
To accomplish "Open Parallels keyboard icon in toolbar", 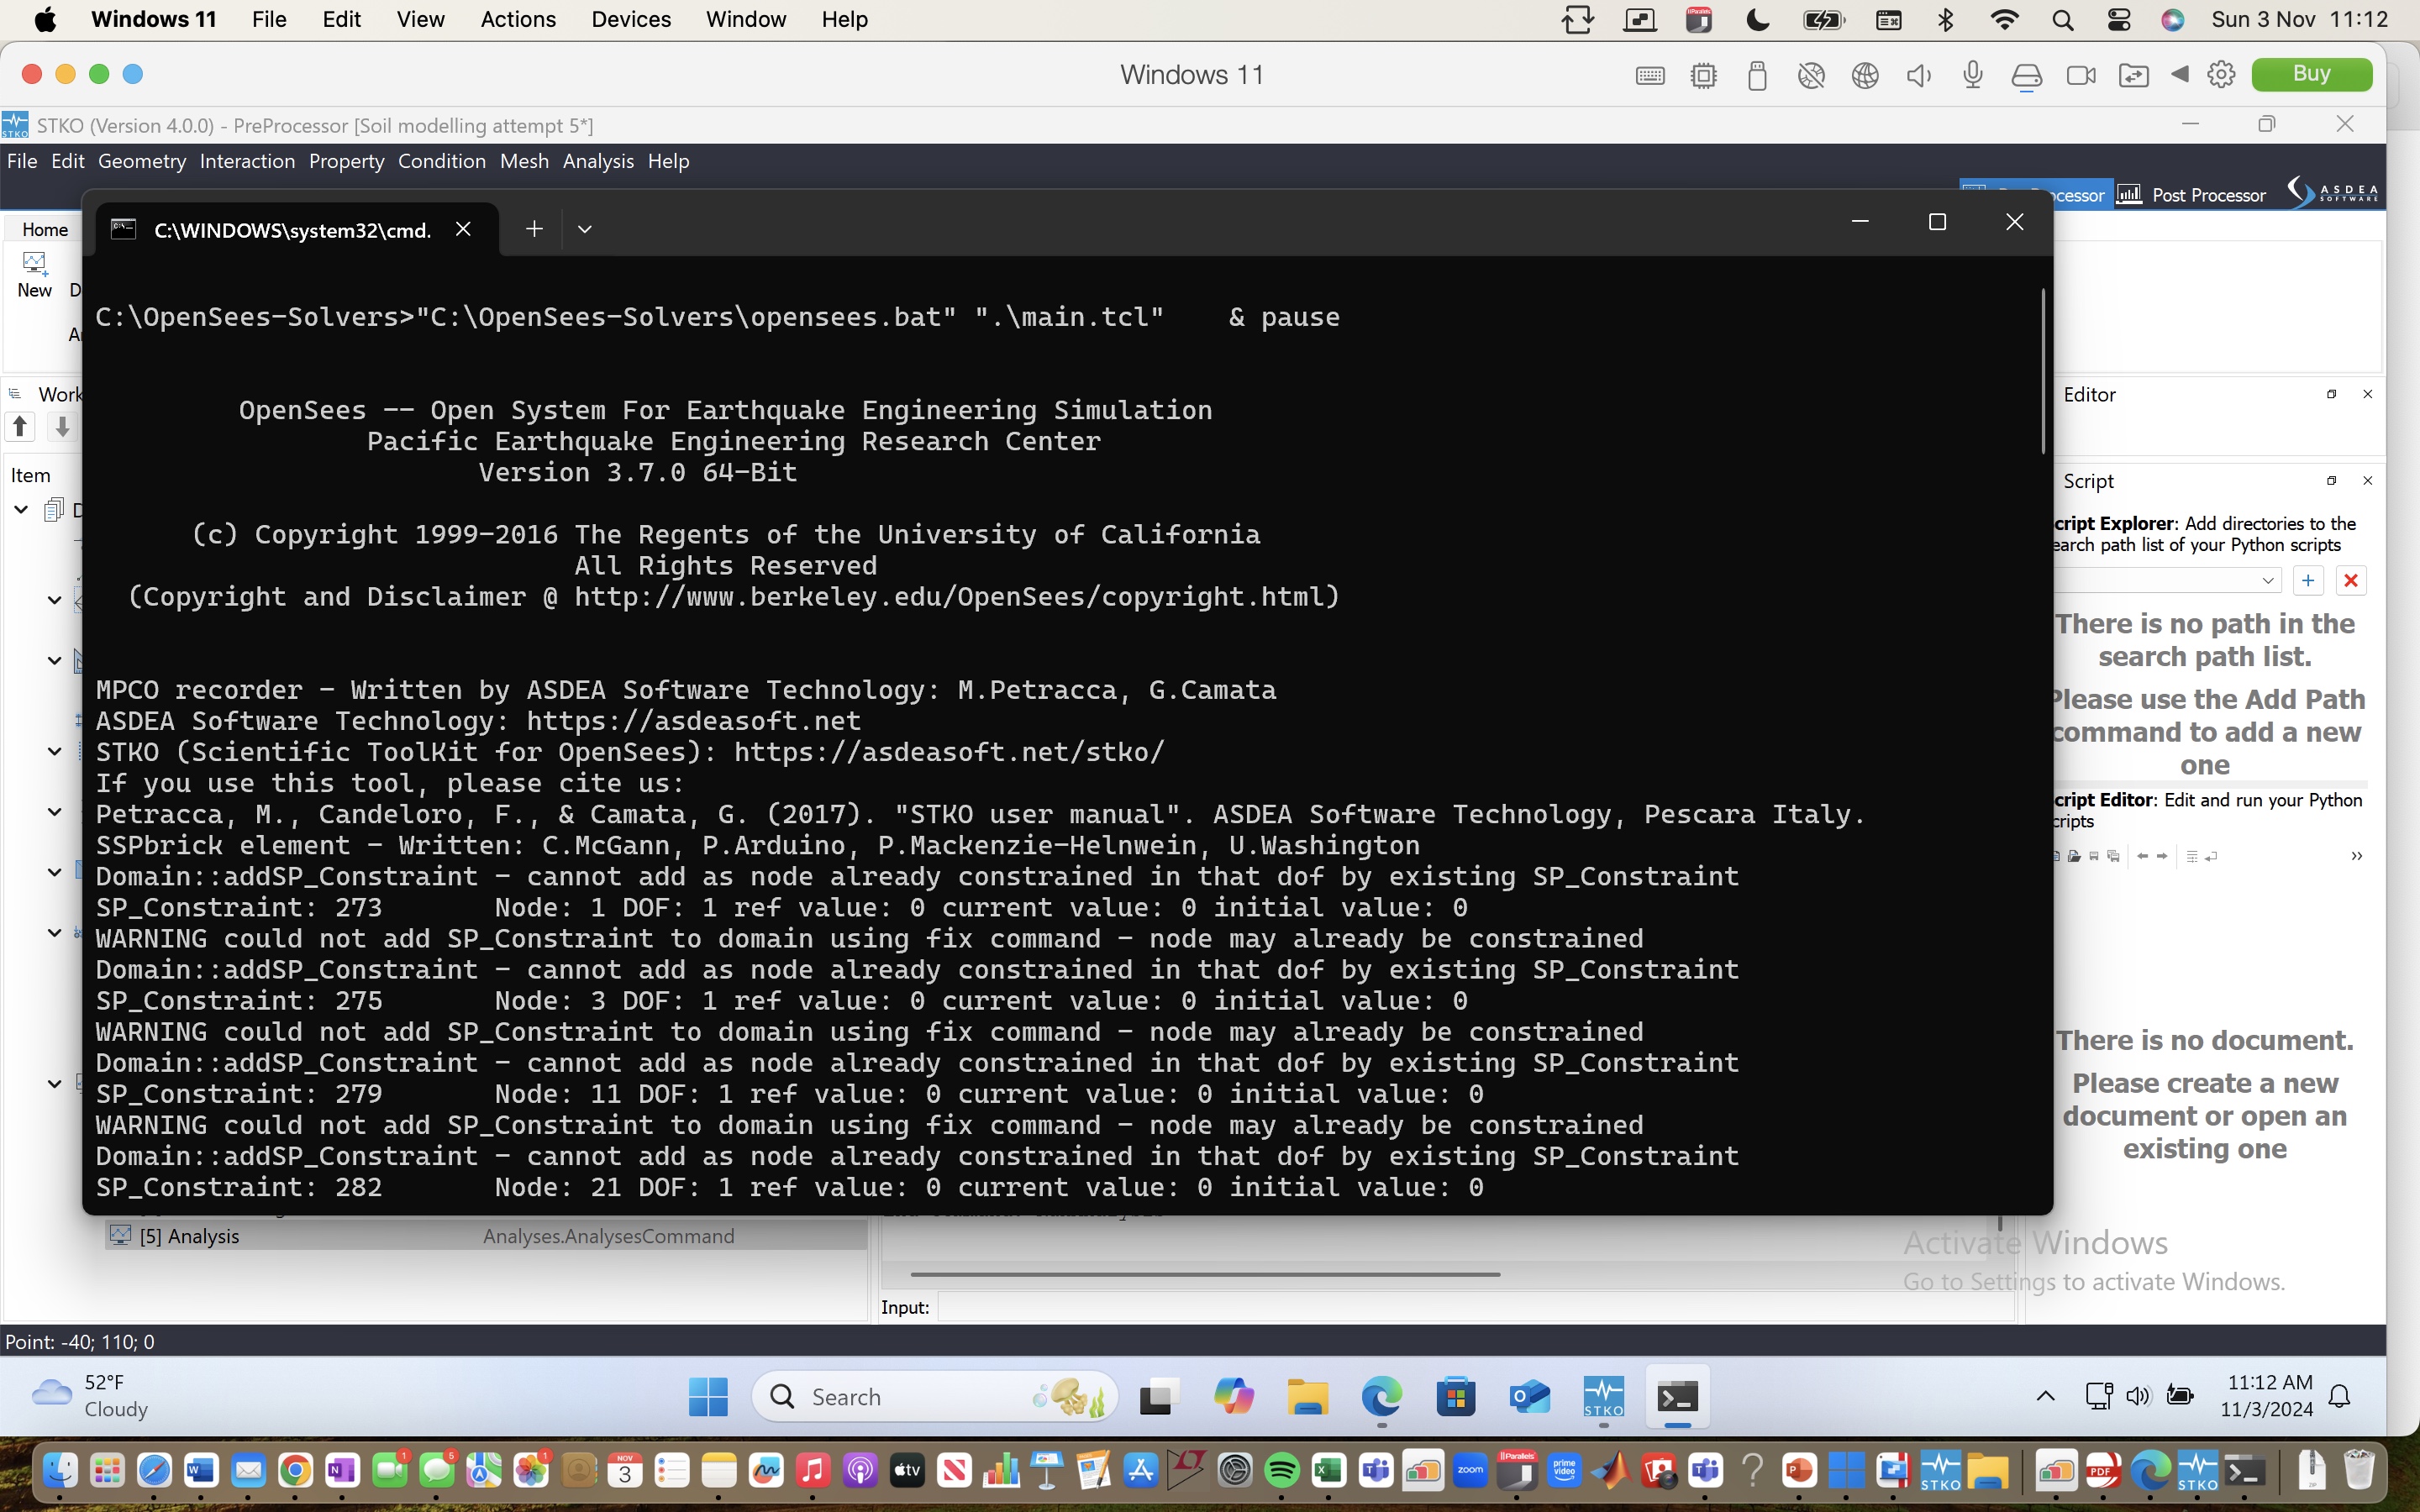I will pos(1650,75).
